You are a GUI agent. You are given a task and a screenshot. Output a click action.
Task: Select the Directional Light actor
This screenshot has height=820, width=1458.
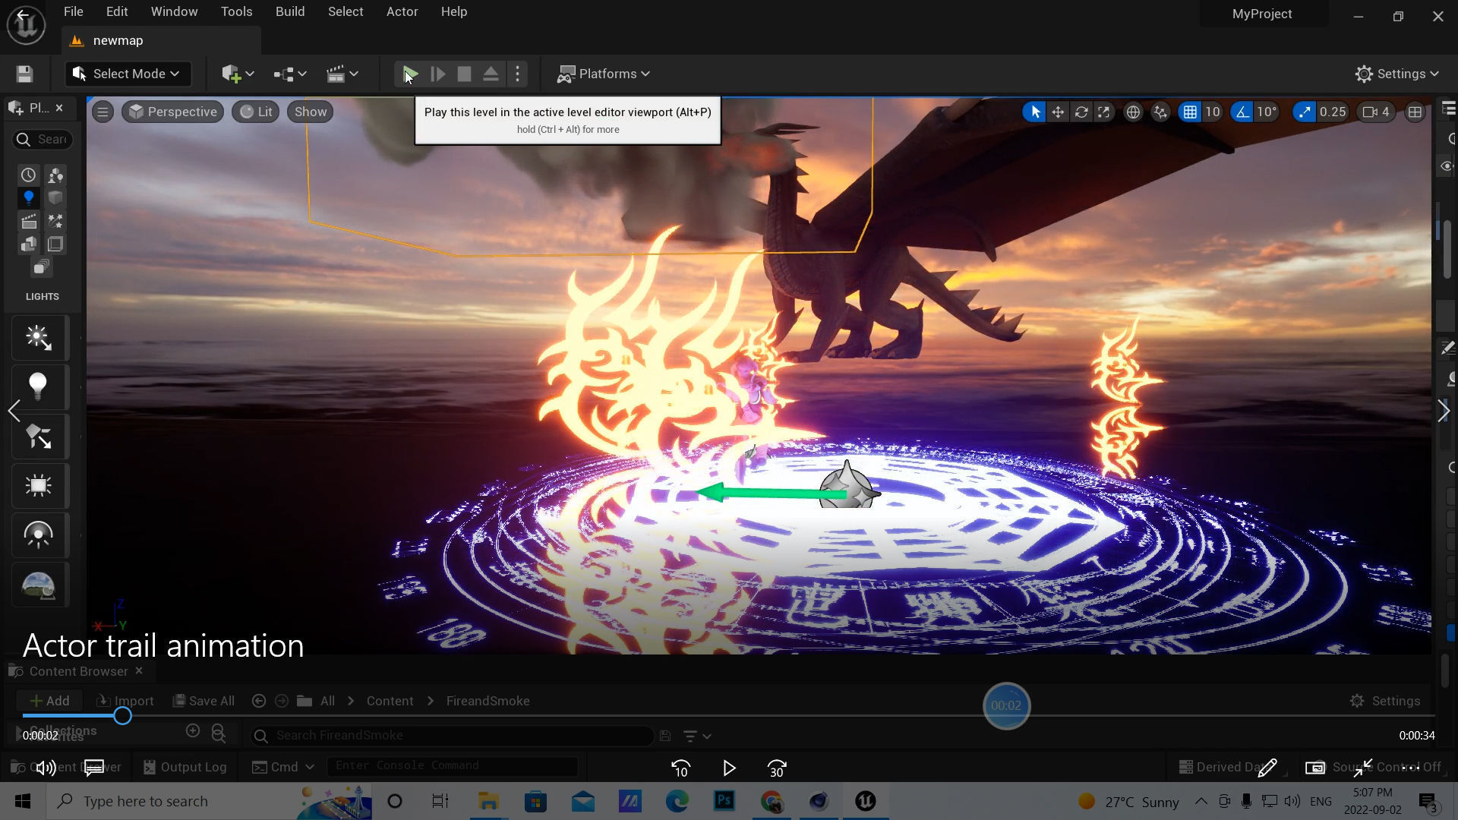coord(39,338)
